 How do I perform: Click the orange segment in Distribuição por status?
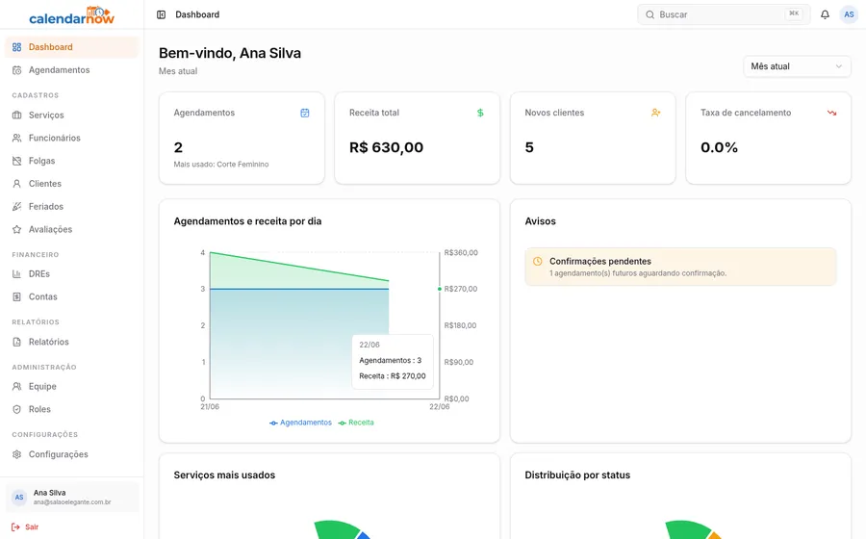[x=715, y=536]
